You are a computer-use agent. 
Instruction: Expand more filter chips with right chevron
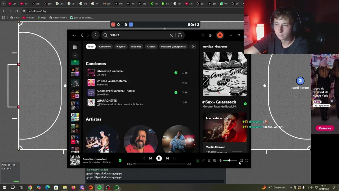pyautogui.click(x=193, y=46)
